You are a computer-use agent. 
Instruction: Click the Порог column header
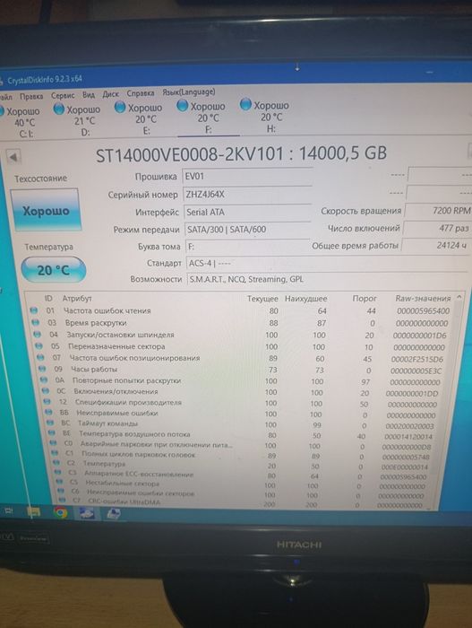tap(365, 299)
